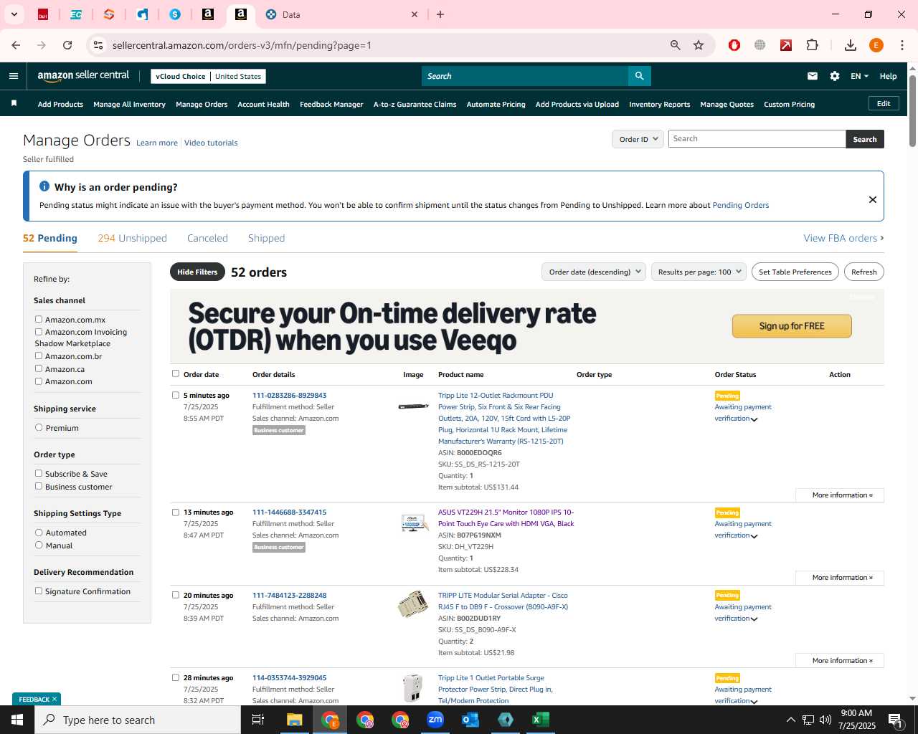Viewport: 918px width, 734px height.
Task: Select order 111-1446688-3347415 checkbox
Action: coord(176,512)
